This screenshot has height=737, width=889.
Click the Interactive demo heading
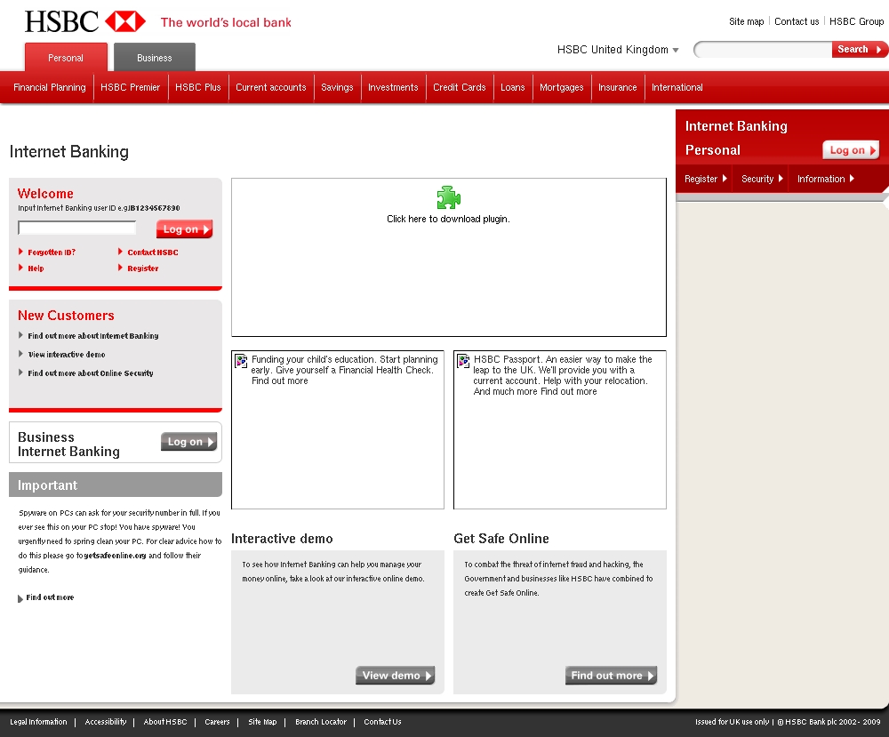click(x=282, y=539)
